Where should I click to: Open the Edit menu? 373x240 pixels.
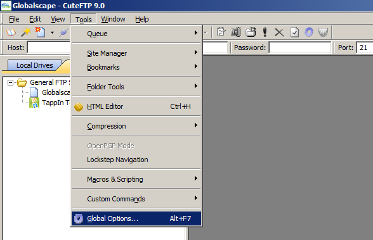pyautogui.click(x=35, y=19)
